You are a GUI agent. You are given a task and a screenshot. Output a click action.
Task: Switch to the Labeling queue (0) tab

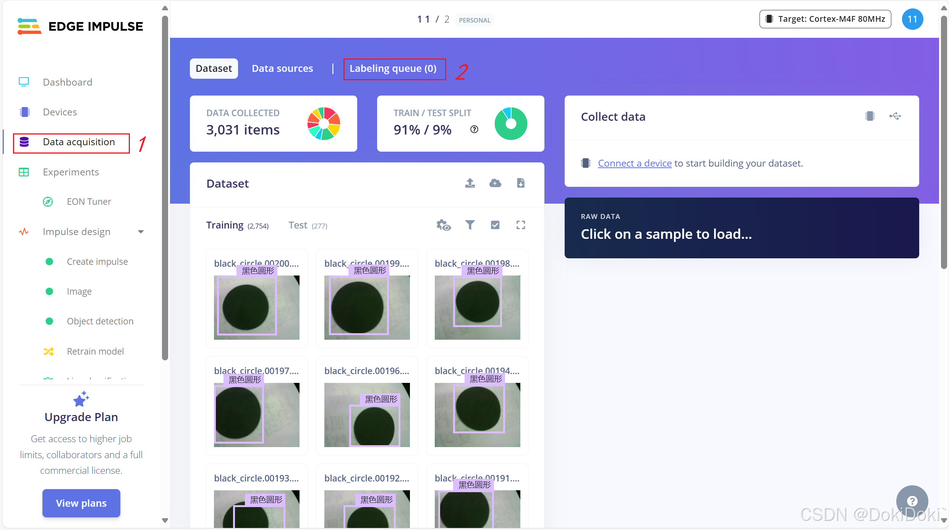tap(393, 69)
